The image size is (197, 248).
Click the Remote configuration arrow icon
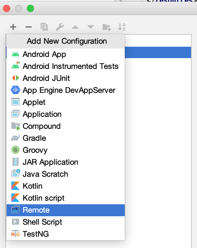(x=16, y=210)
